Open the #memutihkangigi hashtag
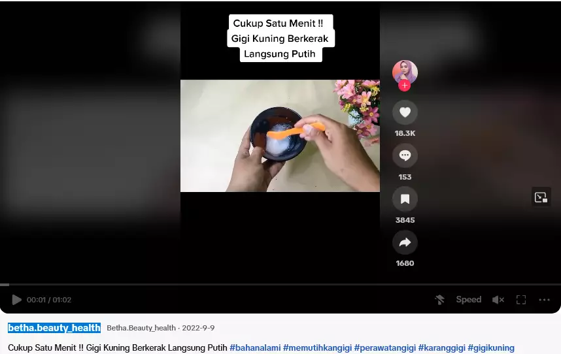The width and height of the screenshot is (561, 354). (316, 347)
